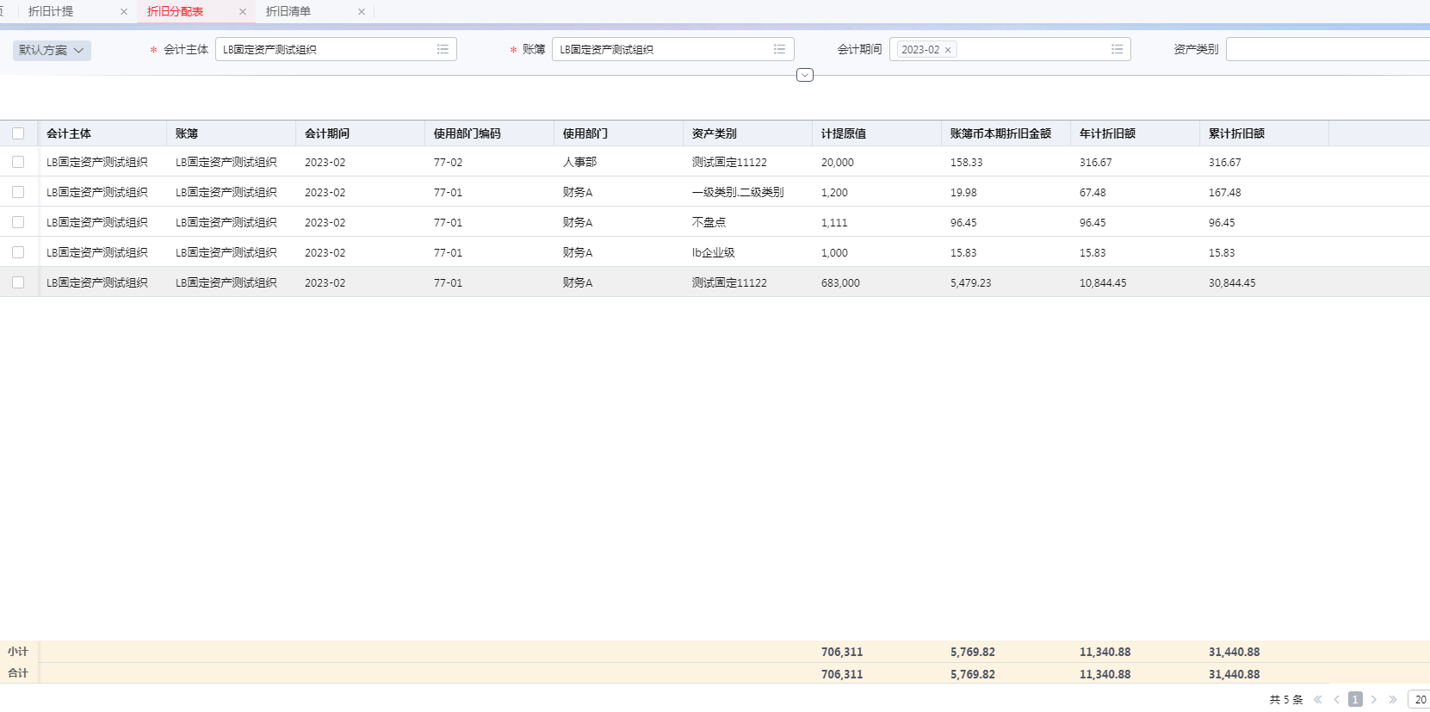Click the 账簿 column header

tap(187, 133)
